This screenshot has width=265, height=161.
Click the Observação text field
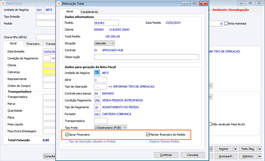click(x=146, y=57)
